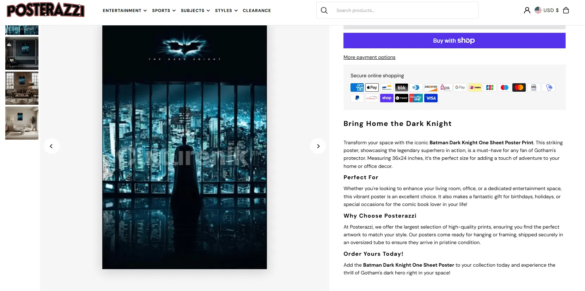Screen dimensions: 585x291
Task: Click the iDEAL Wero icon
Action: click(x=475, y=87)
